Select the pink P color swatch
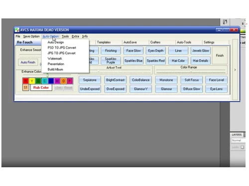This screenshot has height=186, width=249. (x=70, y=81)
